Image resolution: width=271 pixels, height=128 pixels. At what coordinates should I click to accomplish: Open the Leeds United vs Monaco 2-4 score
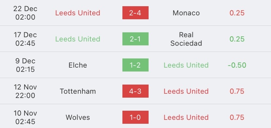[x=135, y=13]
